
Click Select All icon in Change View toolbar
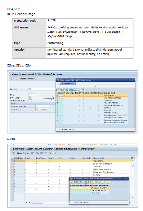pos(46,153)
